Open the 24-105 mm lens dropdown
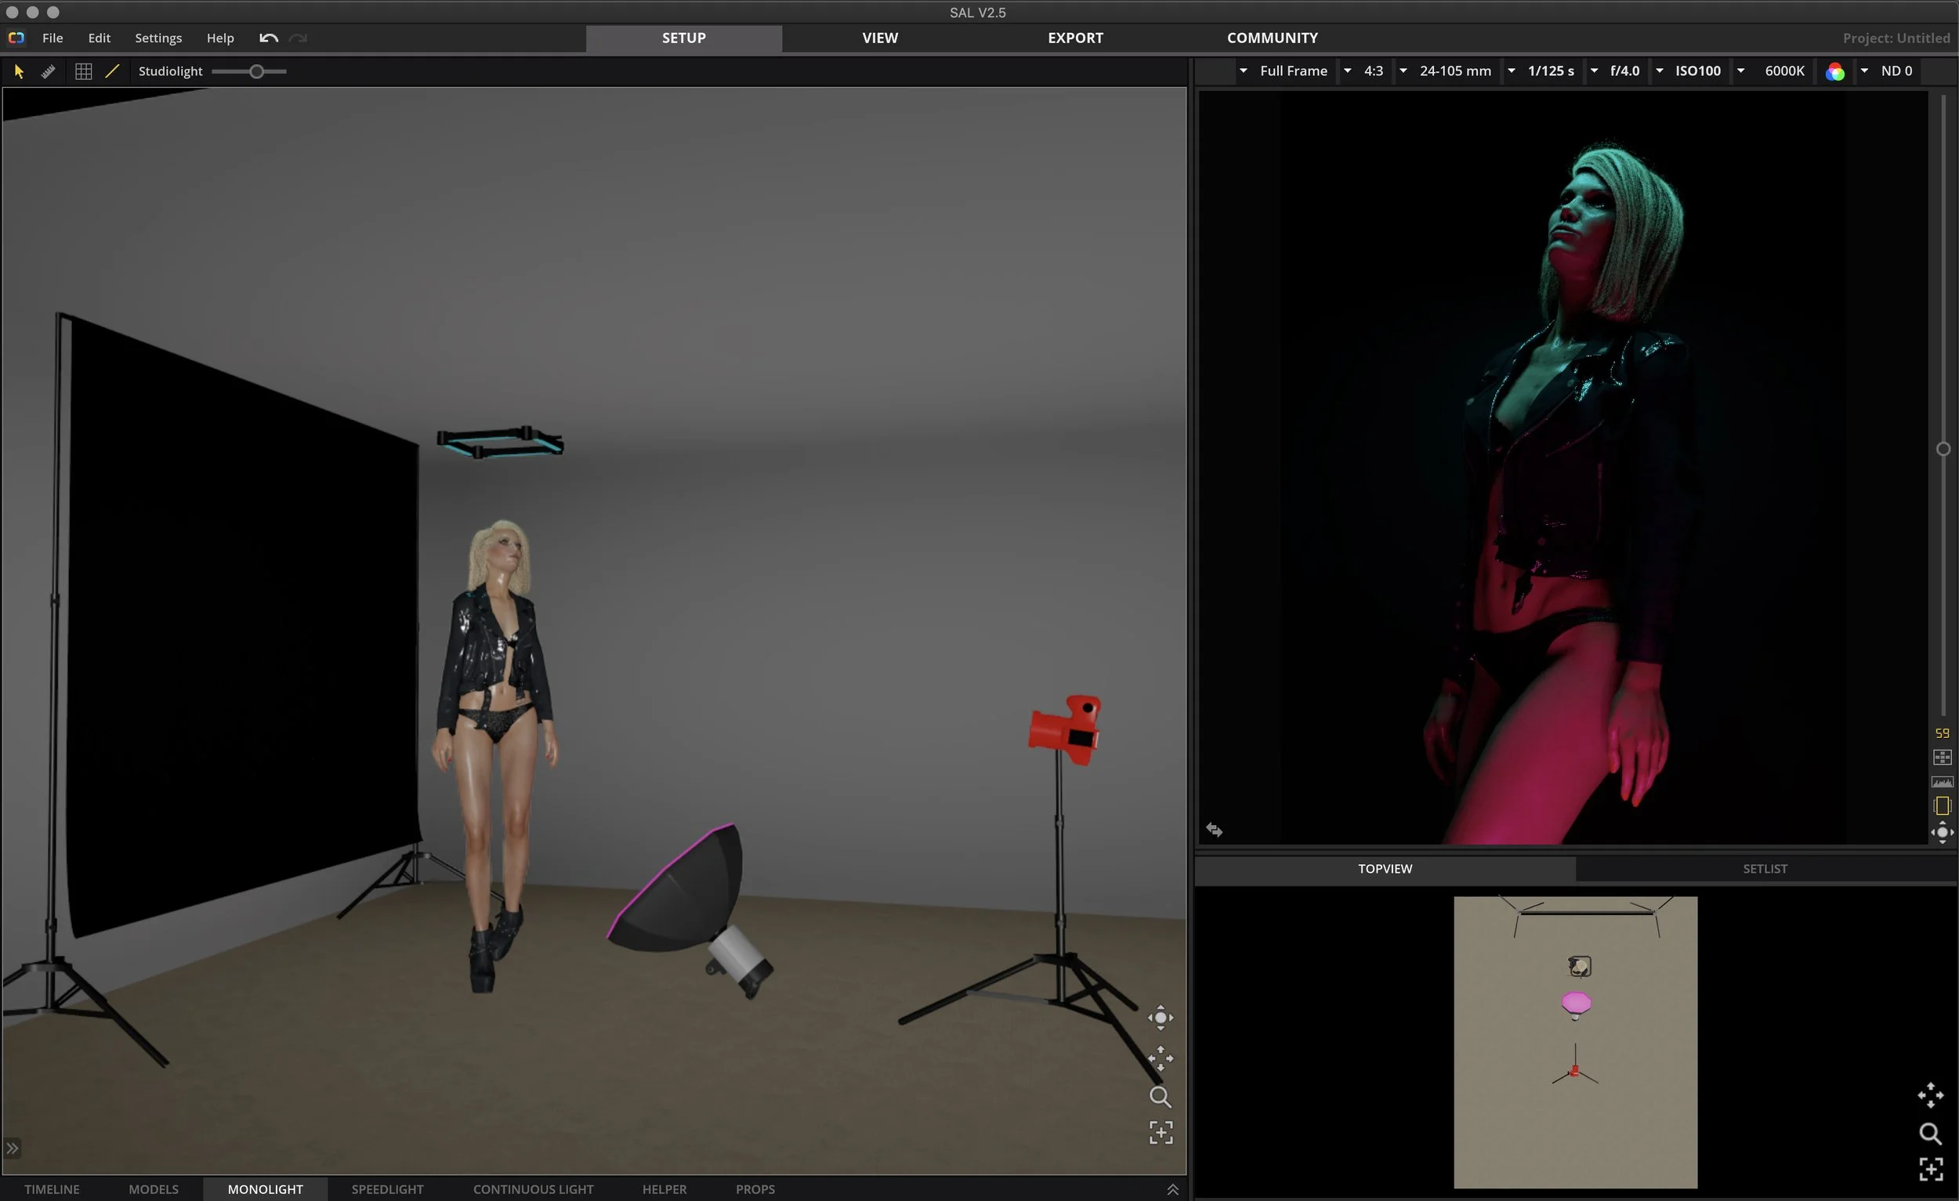1959x1201 pixels. tap(1455, 71)
